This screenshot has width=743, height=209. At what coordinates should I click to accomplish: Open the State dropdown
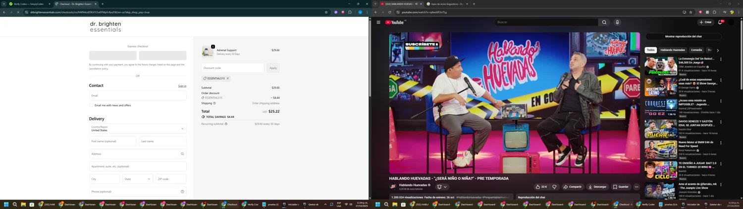click(138, 179)
